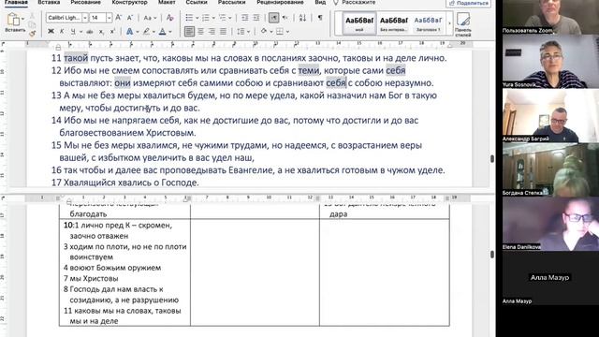Apply the 'Без интервала' style

click(x=394, y=23)
